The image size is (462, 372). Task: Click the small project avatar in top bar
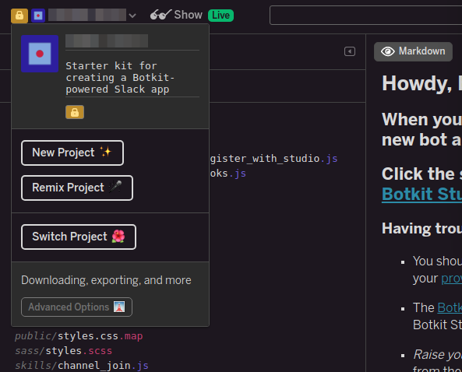(x=38, y=16)
